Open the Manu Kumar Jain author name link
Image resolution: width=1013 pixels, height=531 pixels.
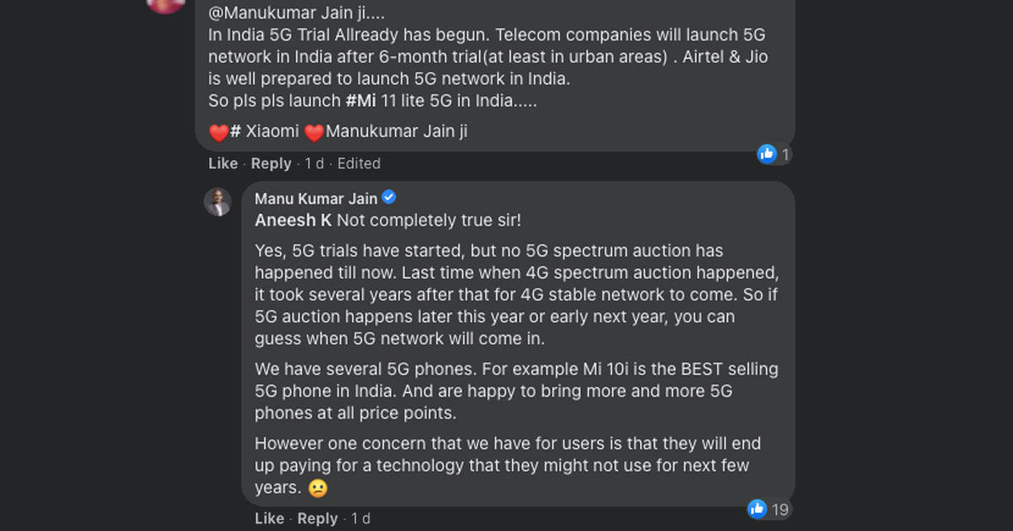[x=316, y=199]
